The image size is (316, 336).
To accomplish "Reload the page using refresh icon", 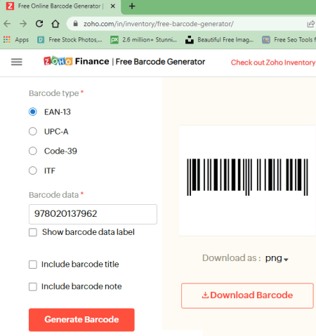I will click(39, 24).
